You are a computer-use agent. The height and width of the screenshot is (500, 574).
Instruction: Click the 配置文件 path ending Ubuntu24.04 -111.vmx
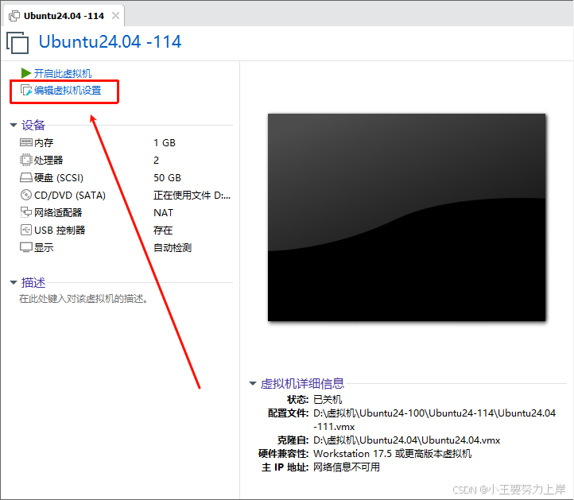point(435,420)
